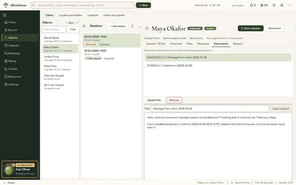Image resolution: width=296 pixels, height=185 pixels.
Task: Open the top bar gear settings
Action: tap(282, 5)
